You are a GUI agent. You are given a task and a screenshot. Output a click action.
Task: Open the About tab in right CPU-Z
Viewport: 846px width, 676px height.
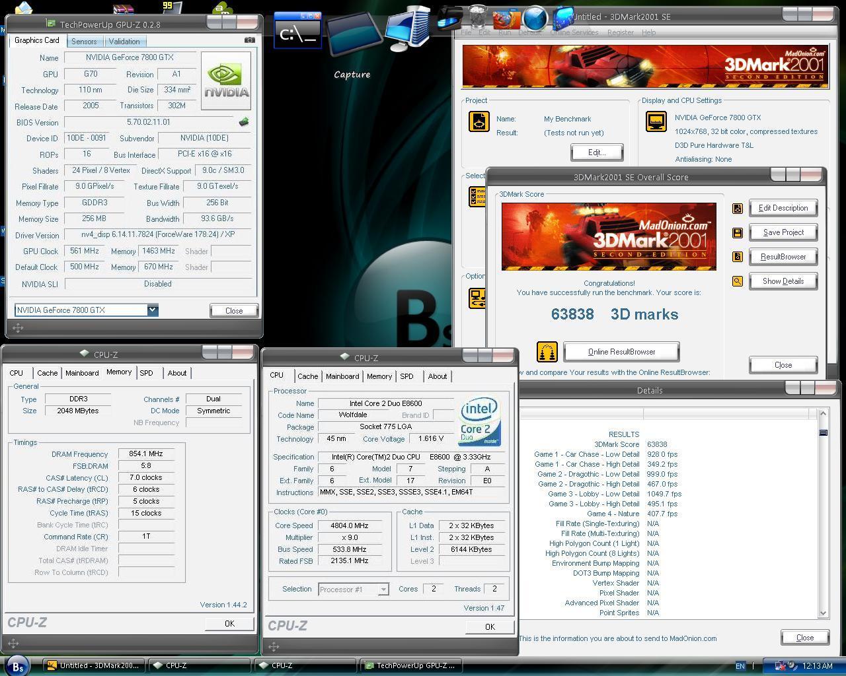(438, 376)
